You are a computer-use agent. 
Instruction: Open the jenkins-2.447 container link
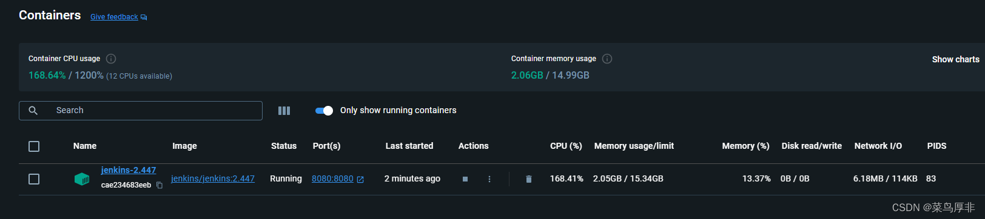[129, 170]
